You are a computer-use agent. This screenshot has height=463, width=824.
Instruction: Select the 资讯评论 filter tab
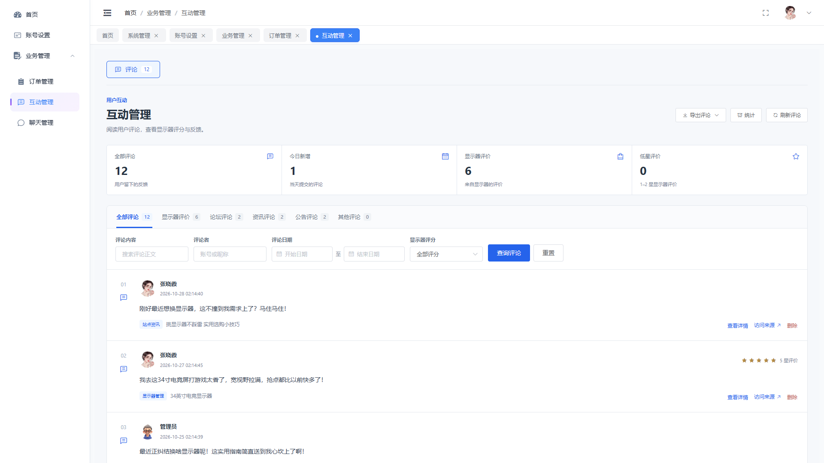pos(269,217)
